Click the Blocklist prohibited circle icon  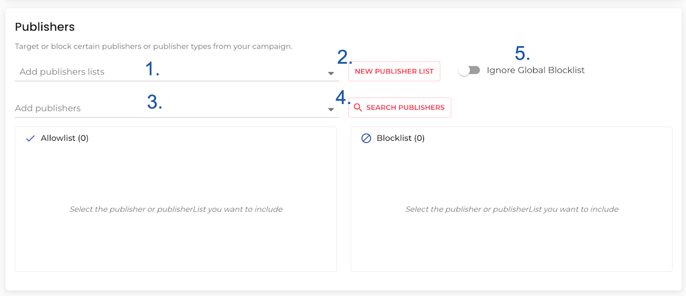[366, 138]
